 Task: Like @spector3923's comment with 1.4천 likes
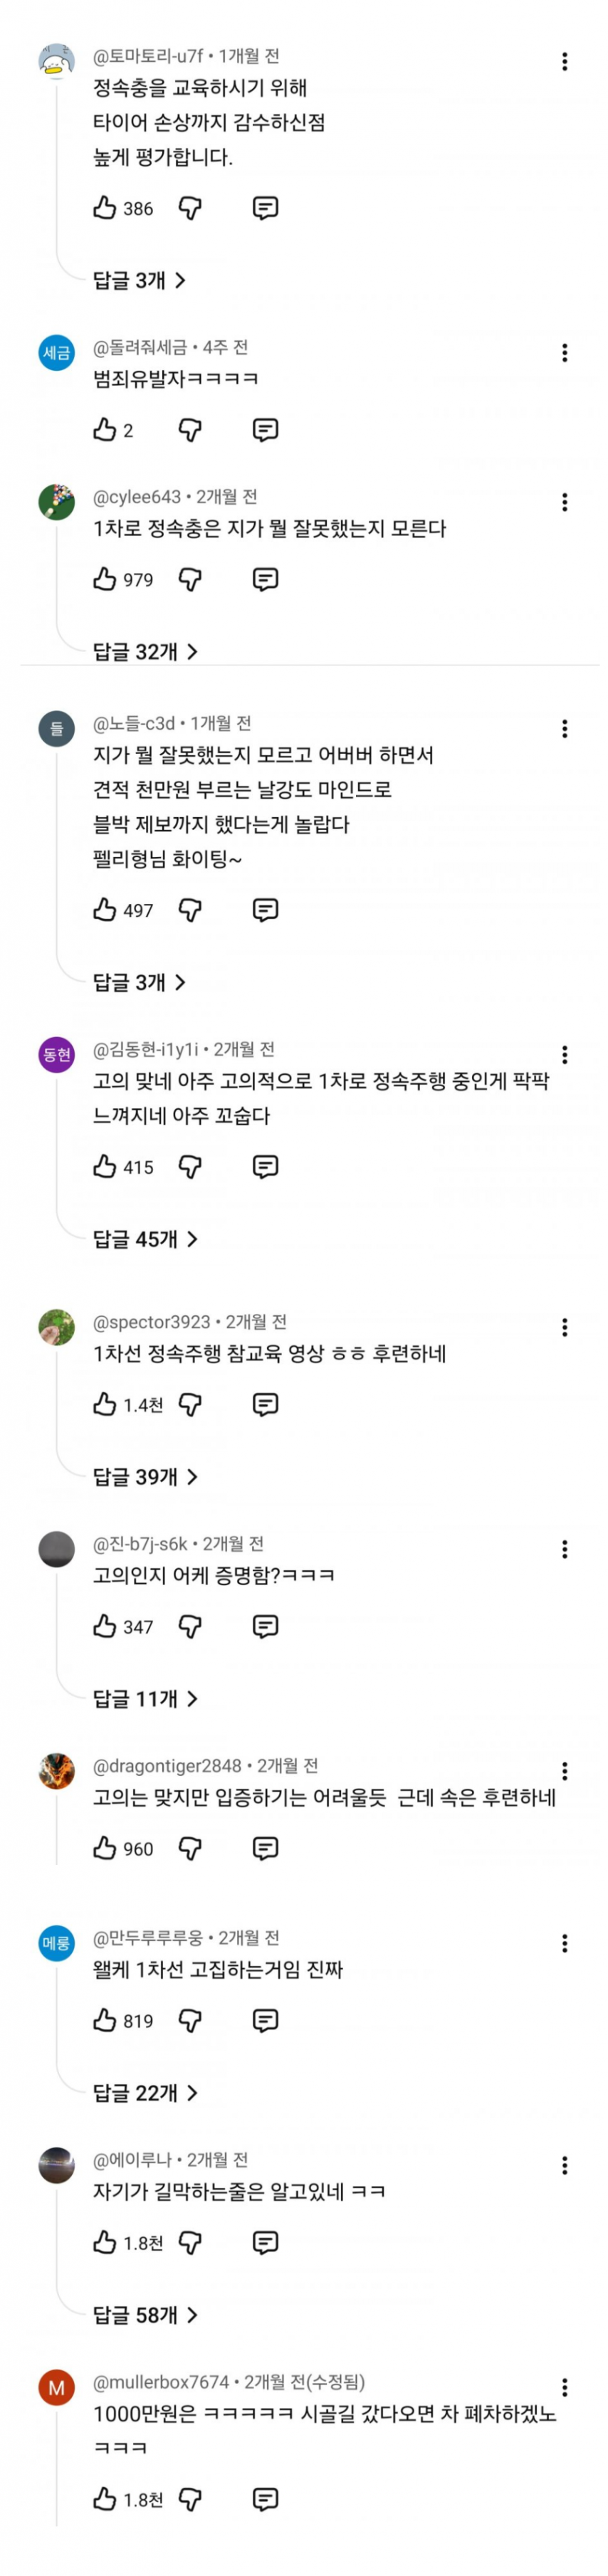click(105, 1405)
